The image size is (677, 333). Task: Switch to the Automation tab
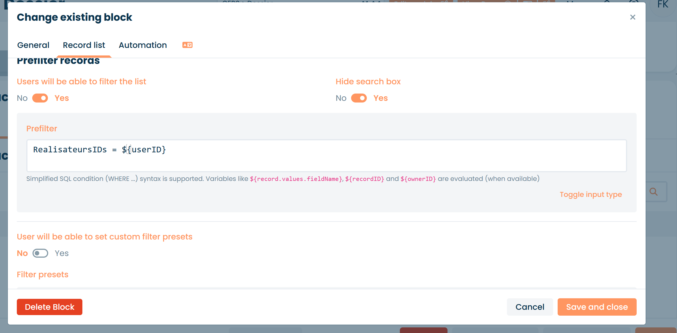(143, 45)
